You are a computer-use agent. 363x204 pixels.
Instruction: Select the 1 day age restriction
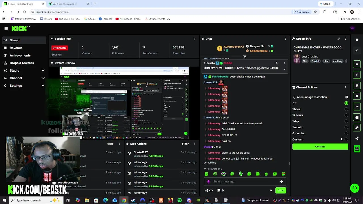pyautogui.click(x=346, y=121)
